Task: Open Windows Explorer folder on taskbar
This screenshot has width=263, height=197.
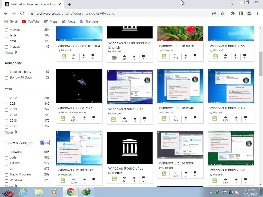Action: (39, 192)
